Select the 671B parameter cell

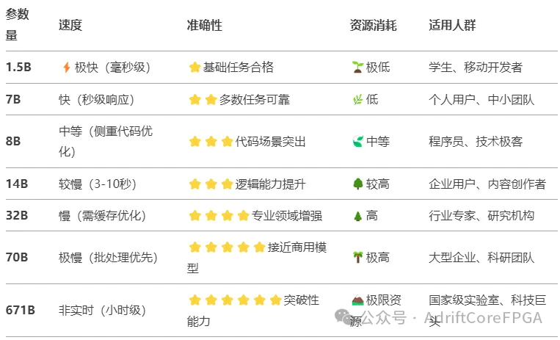[x=21, y=310]
